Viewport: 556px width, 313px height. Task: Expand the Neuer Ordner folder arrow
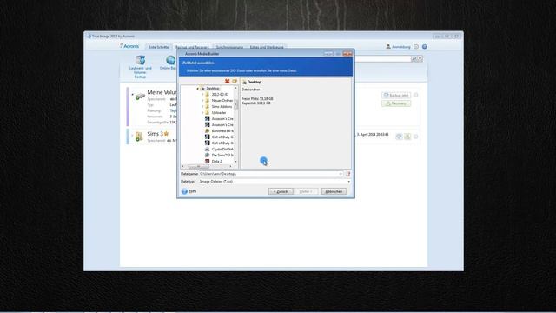click(x=202, y=101)
